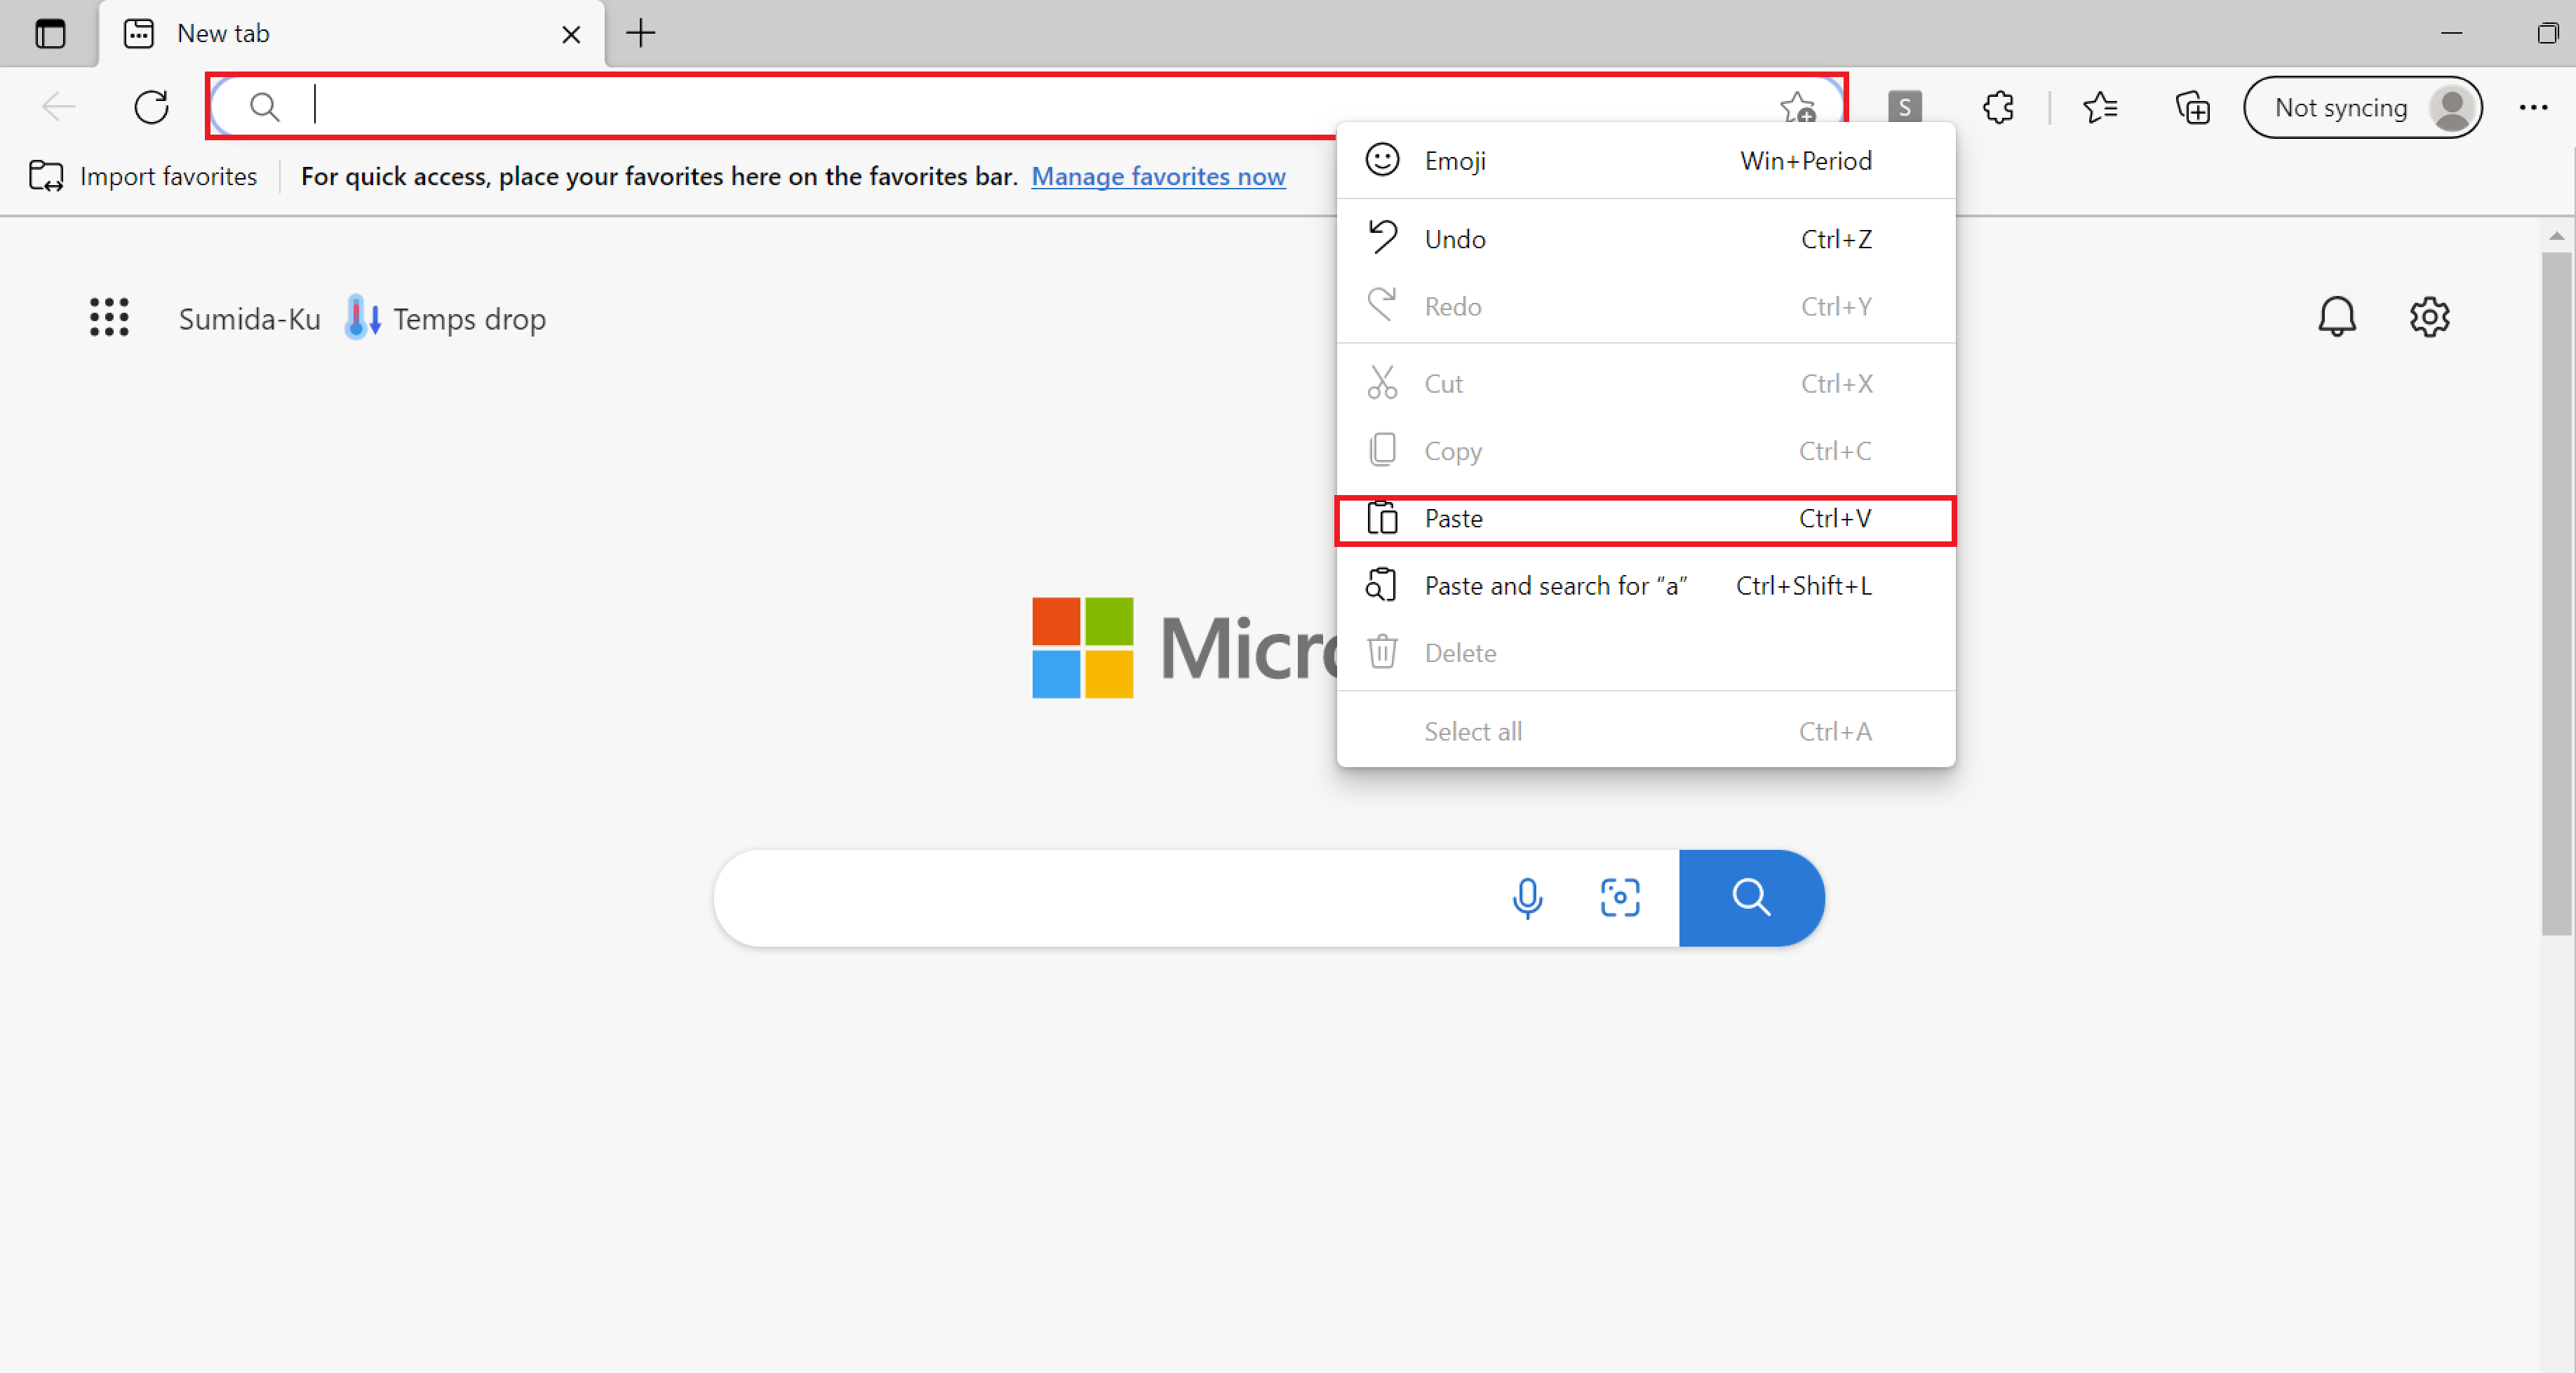The width and height of the screenshot is (2576, 1373).
Task: Open Settings and more ellipsis menu
Action: (2533, 107)
